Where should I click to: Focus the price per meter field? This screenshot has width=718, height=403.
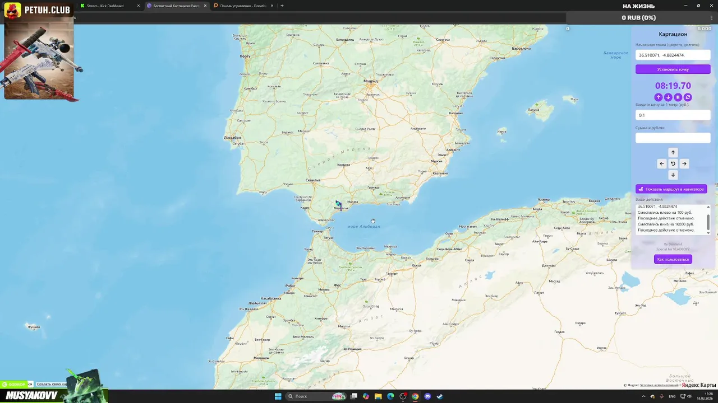[x=673, y=115]
